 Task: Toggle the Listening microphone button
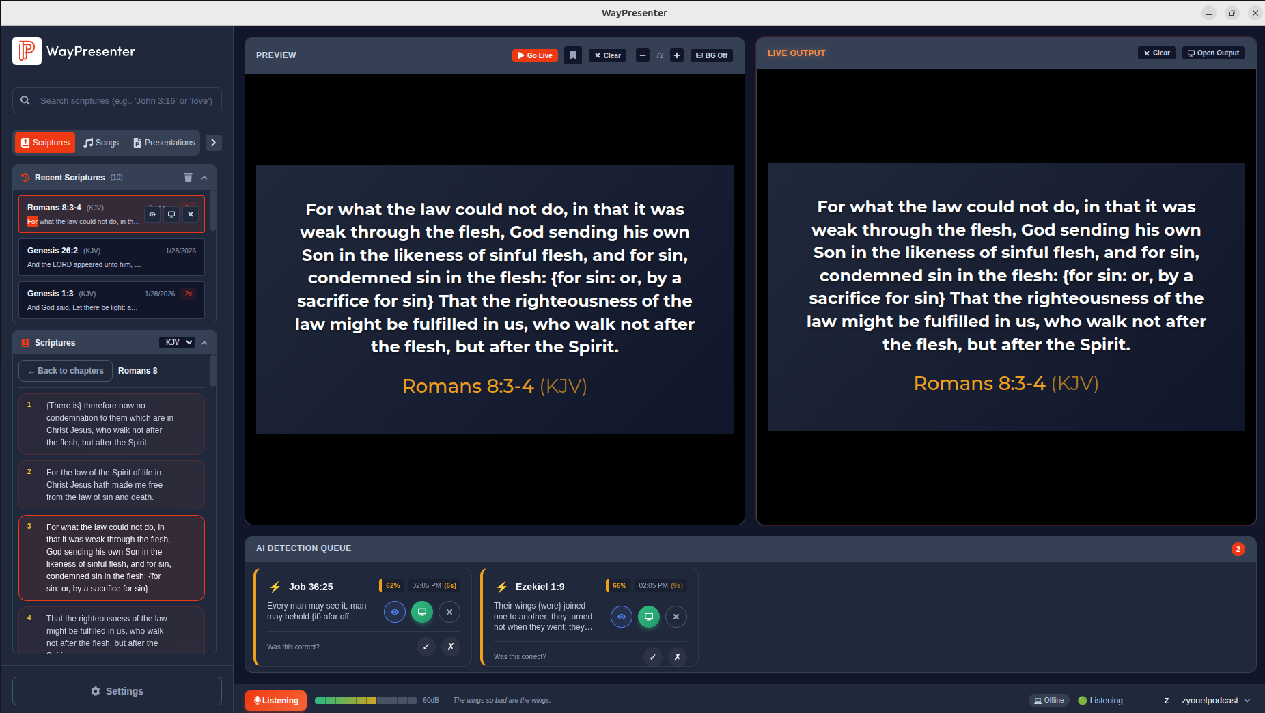coord(275,700)
